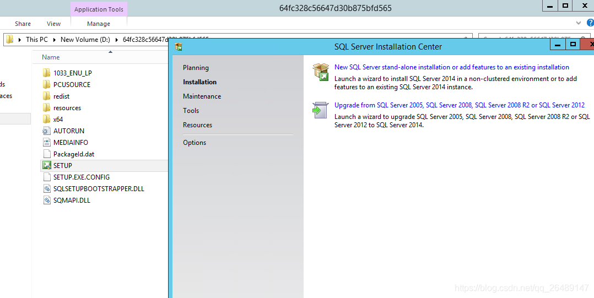Maximize the SQL Server Installation Center window
The image size is (594, 298).
coord(573,45)
